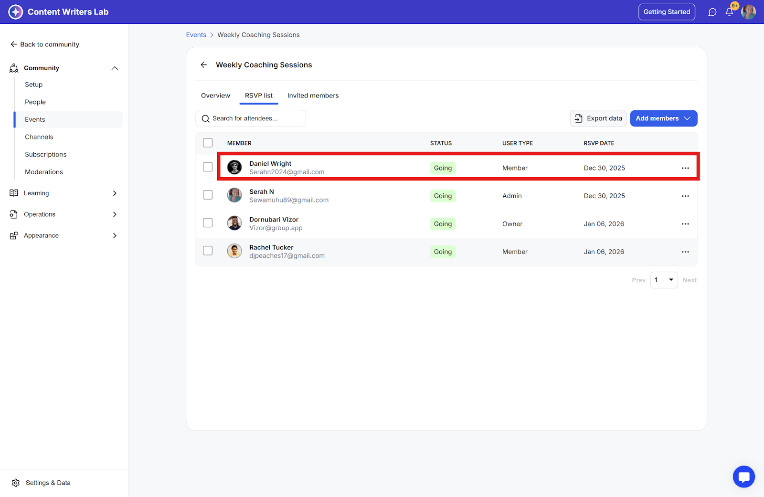Tick the select-all members checkbox
Screen dimensions: 764x497
pos(208,143)
